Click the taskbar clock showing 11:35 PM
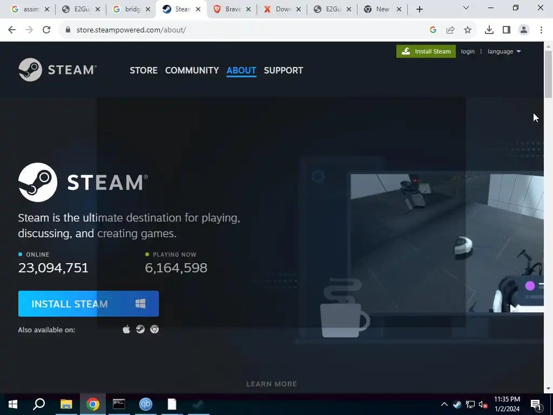 [507, 404]
